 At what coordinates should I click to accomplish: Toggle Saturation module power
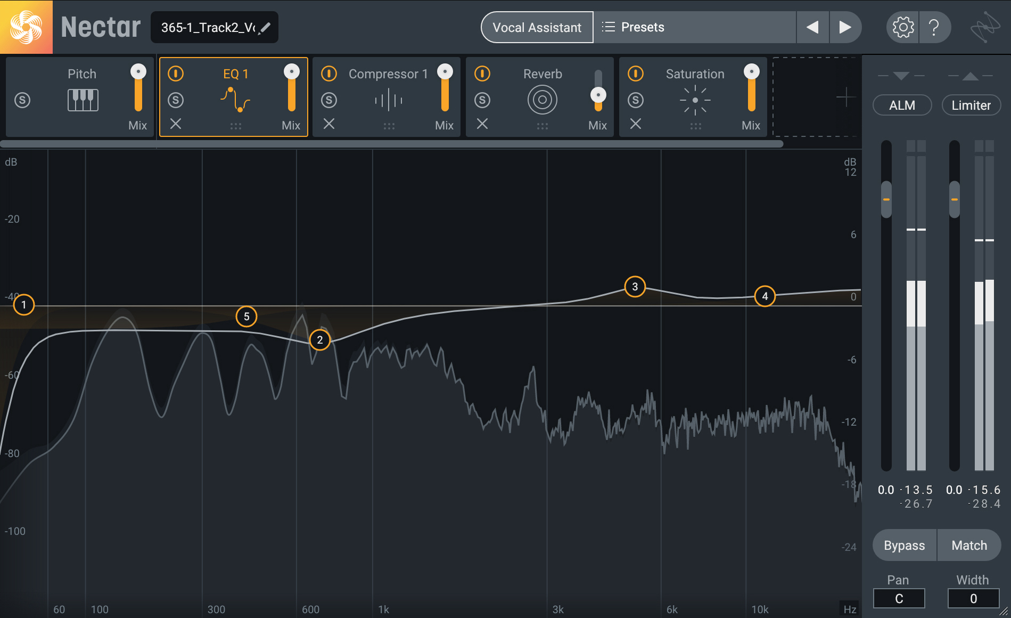[636, 74]
